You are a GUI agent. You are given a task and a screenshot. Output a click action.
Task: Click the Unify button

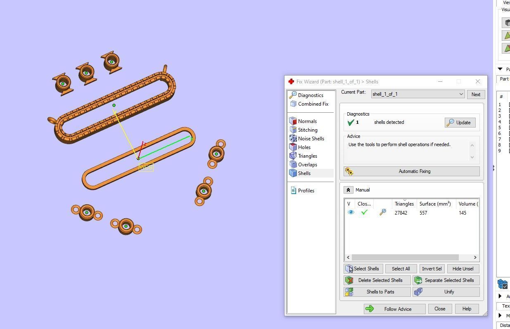[446, 292]
